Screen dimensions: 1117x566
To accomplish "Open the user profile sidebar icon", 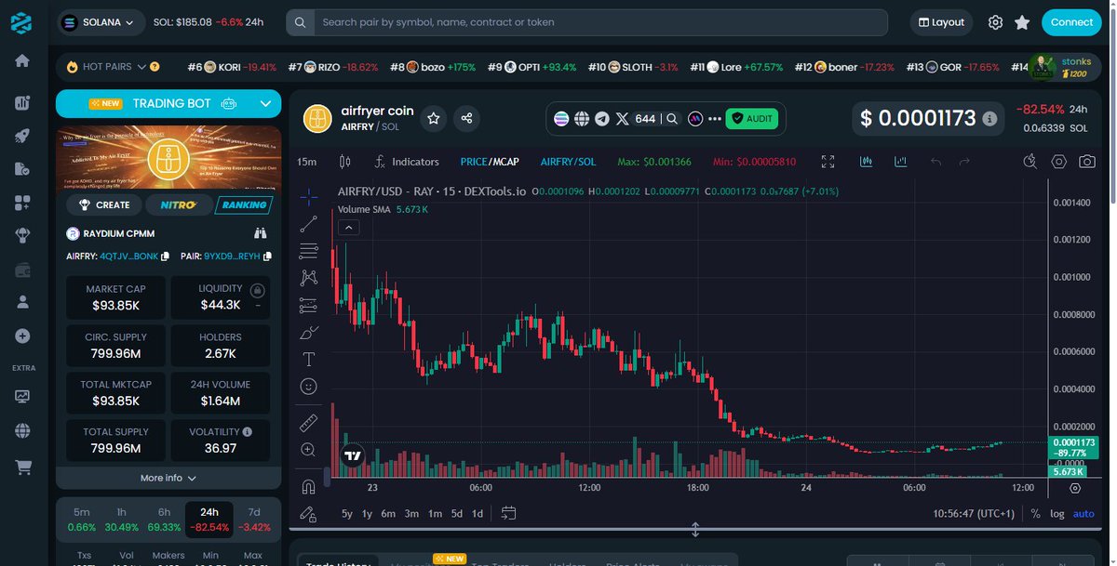I will pyautogui.click(x=22, y=302).
